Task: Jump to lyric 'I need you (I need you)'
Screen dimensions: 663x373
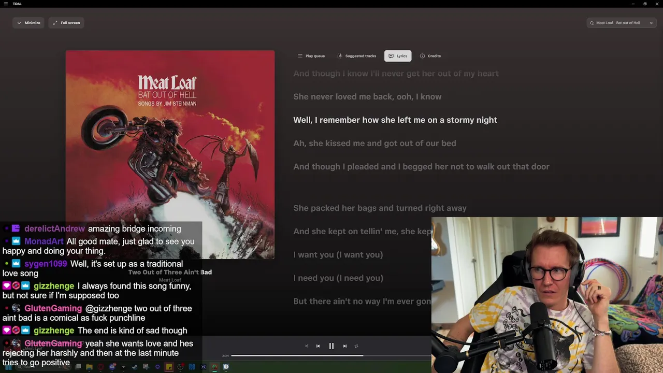Action: (338, 278)
